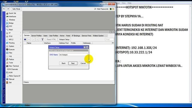Switch to the IP Bindings tab
This screenshot has width=192, height=108.
click(x=76, y=36)
